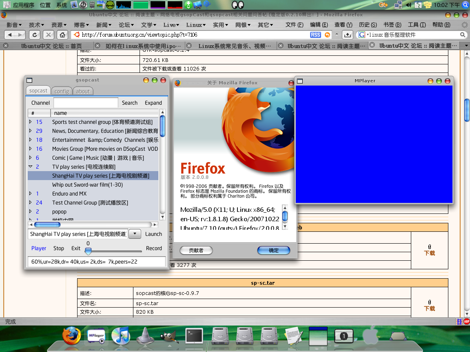Click the Spotlight search icon in top panel

pos(466,5)
